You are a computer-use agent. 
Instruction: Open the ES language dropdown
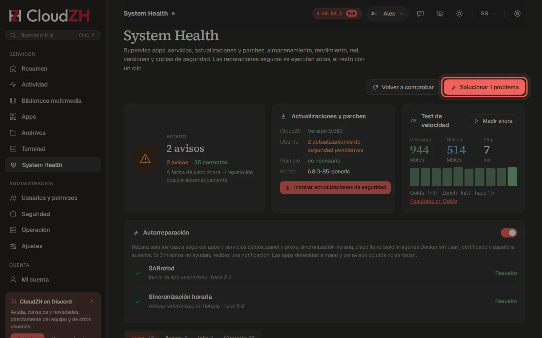[488, 14]
